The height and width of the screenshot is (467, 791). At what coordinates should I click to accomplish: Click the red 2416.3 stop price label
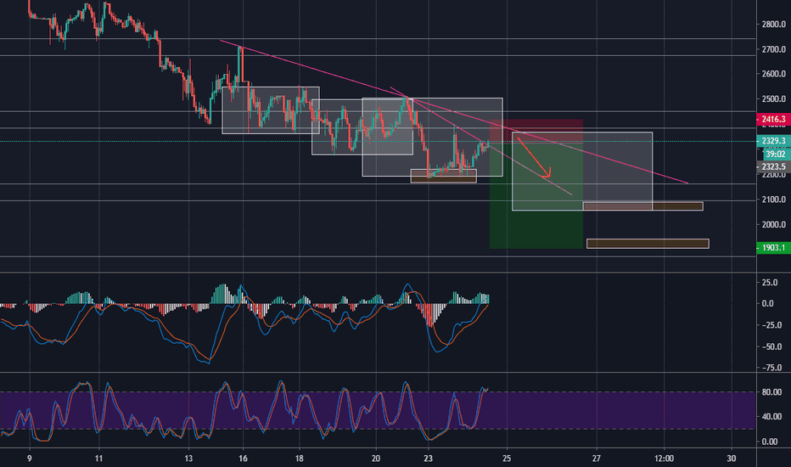[x=773, y=119]
